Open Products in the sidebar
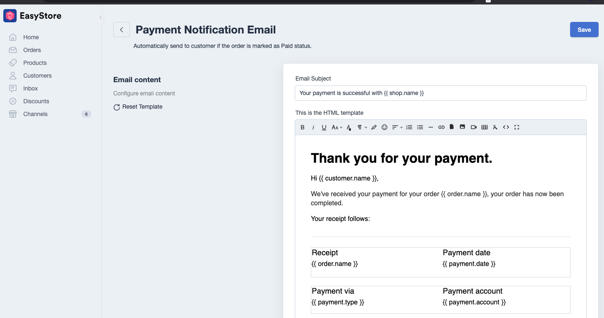The image size is (604, 318). [x=35, y=63]
